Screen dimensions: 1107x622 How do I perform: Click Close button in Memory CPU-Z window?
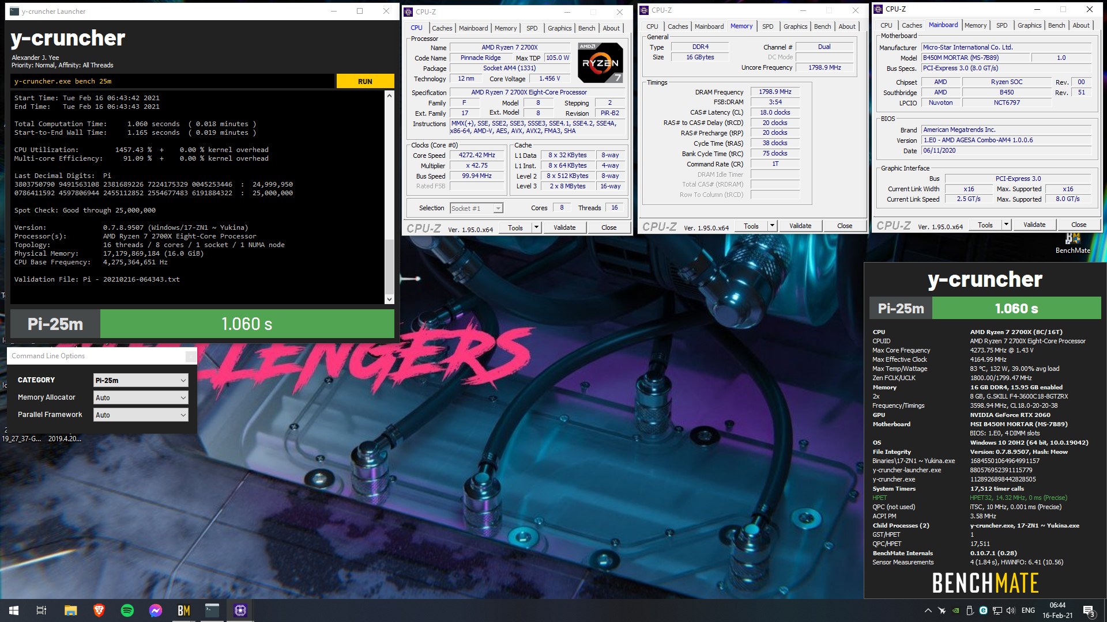(x=845, y=226)
